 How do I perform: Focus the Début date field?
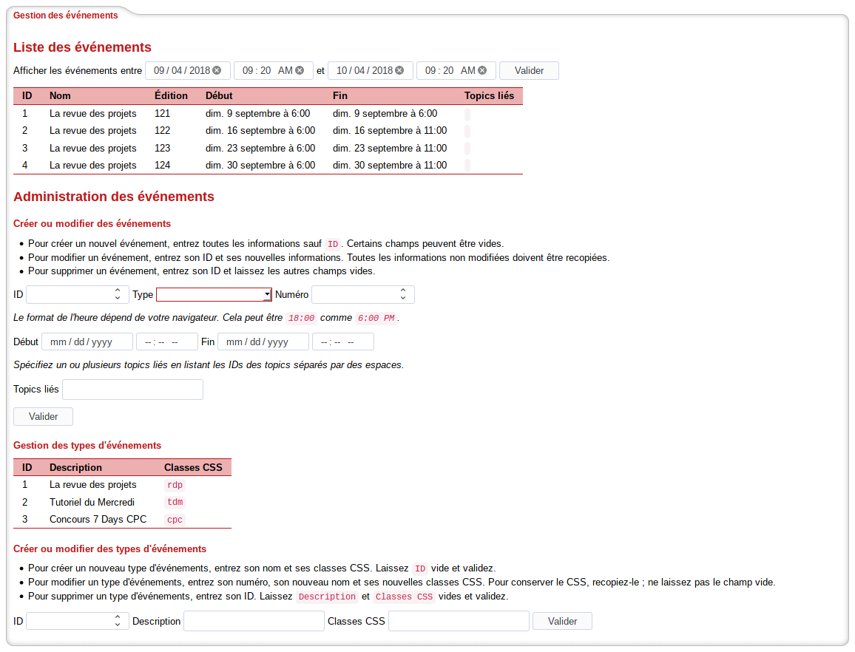coord(87,342)
